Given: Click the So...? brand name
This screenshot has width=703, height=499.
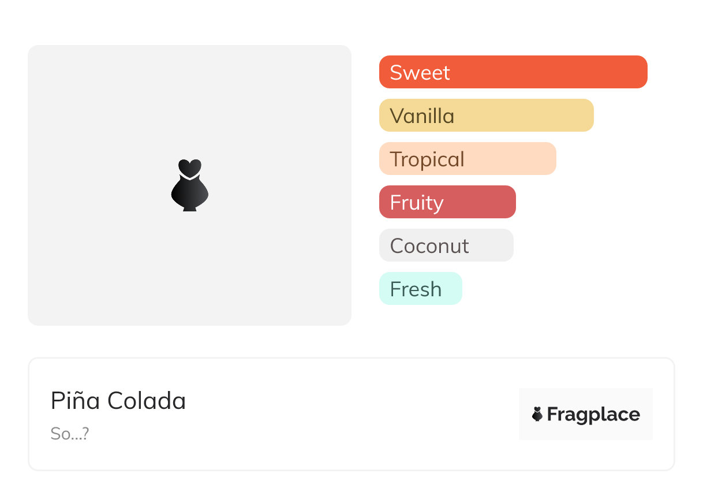Looking at the screenshot, I should click(x=69, y=434).
